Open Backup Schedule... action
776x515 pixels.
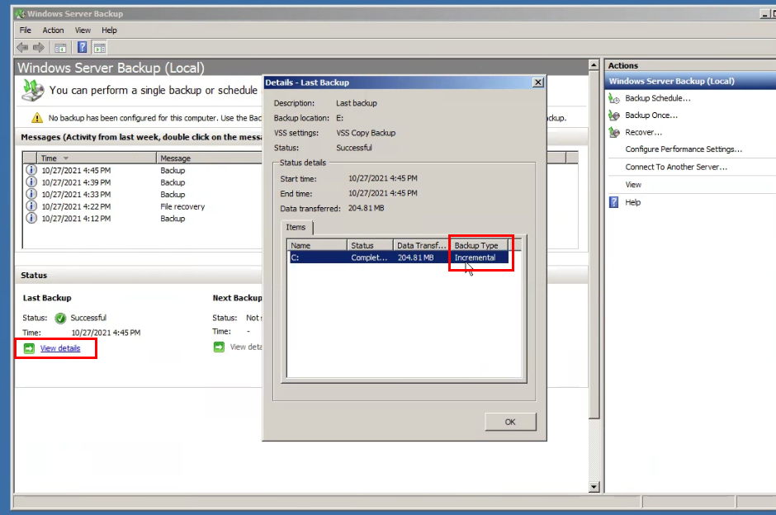[x=658, y=98]
